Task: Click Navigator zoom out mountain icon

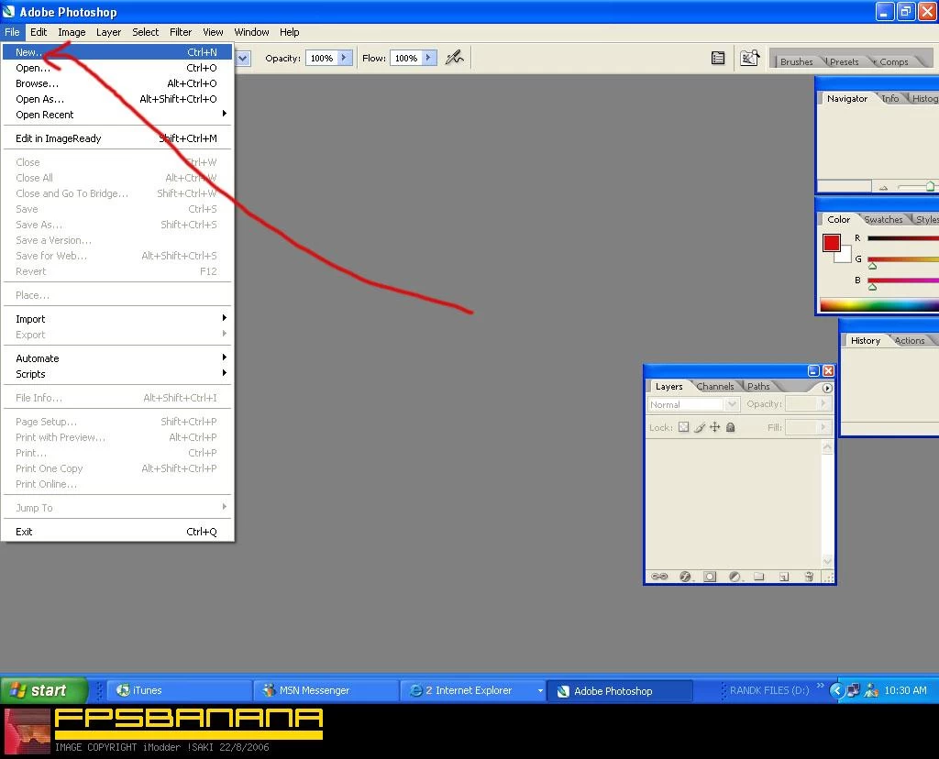Action: 883,187
